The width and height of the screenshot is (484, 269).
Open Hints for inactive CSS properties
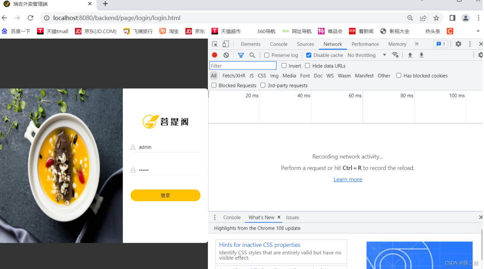point(260,245)
